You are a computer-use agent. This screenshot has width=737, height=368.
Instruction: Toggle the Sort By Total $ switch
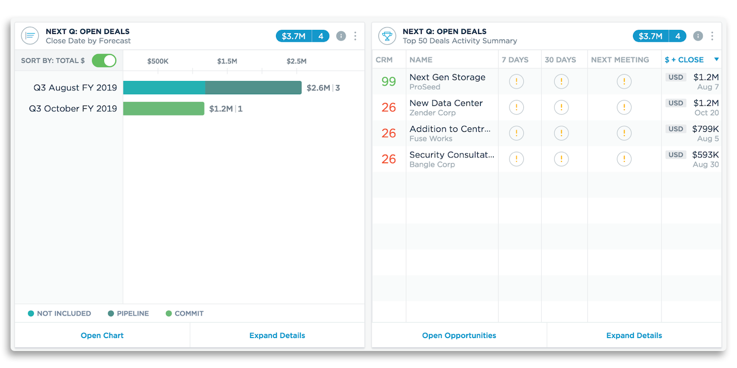click(x=104, y=60)
